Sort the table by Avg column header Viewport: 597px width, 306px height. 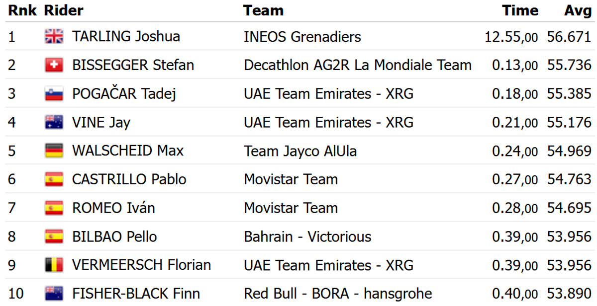[x=577, y=10]
